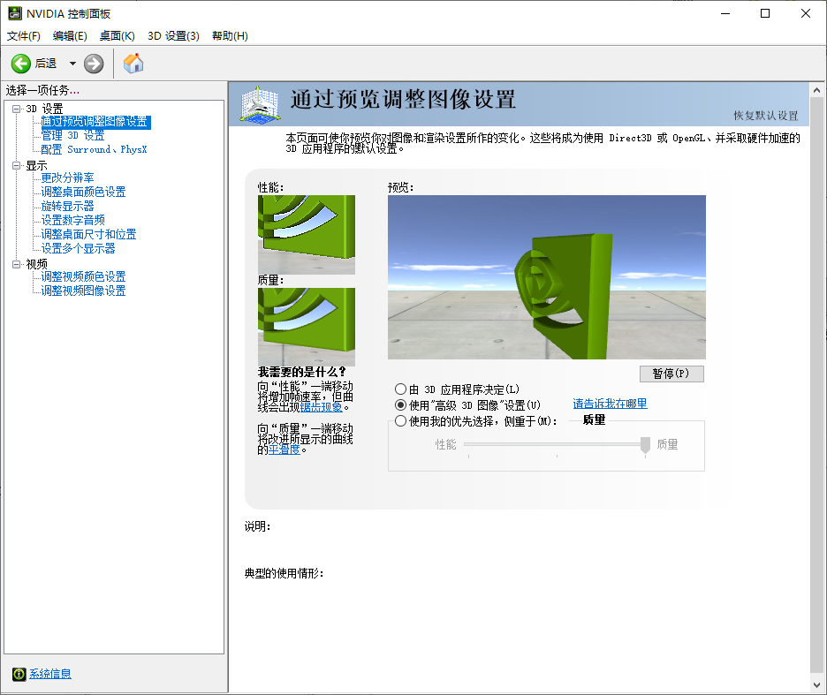Screen dimensions: 827x695
Task: Select 使用我的优先选择 radio button
Action: 401,421
